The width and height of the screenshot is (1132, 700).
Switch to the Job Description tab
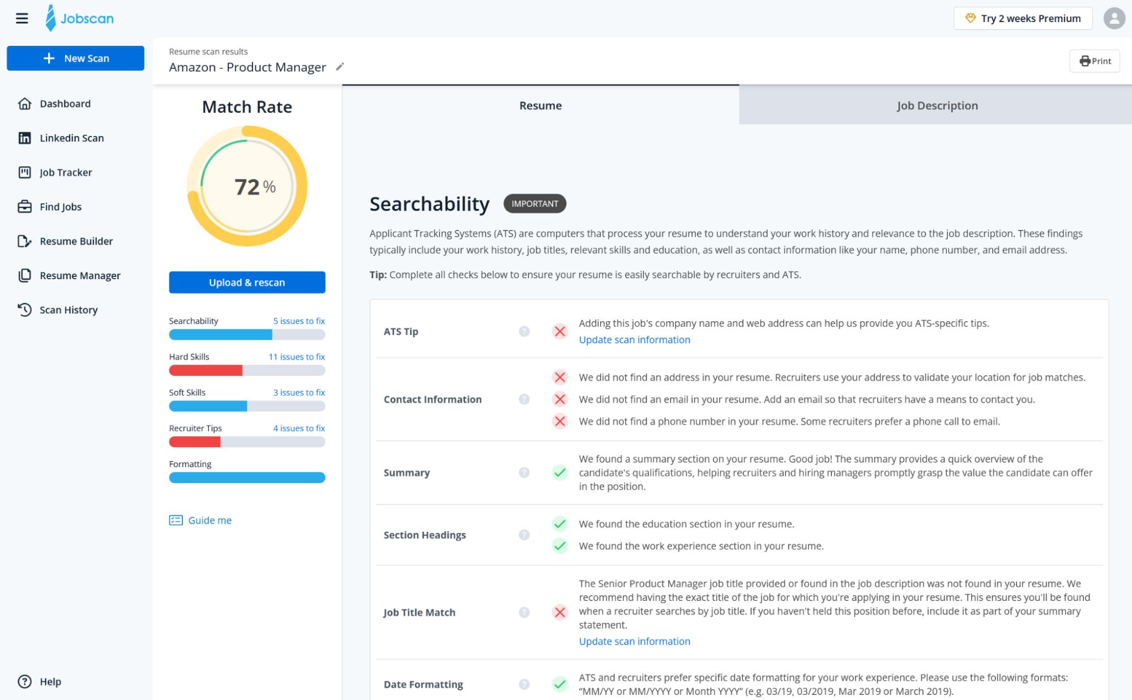(937, 105)
